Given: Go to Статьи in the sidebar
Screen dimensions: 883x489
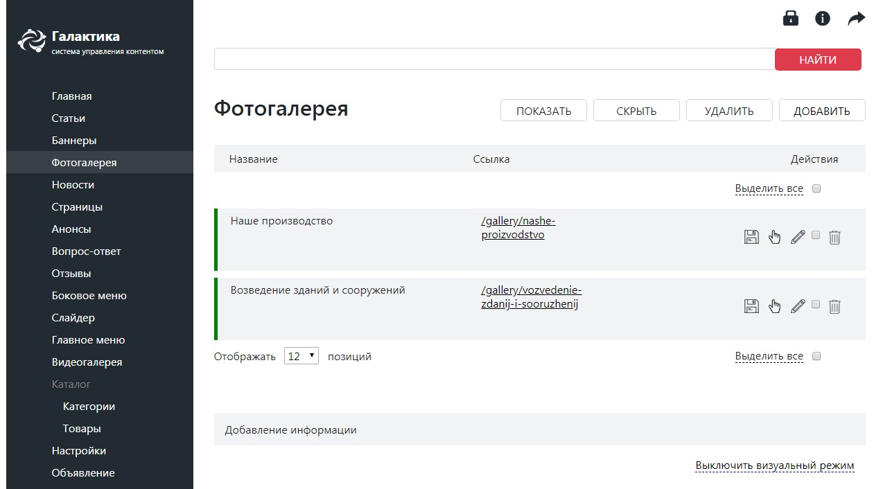Looking at the screenshot, I should (x=69, y=118).
